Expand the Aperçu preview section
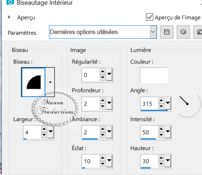Screen dimensions: 202x175 pos(9,17)
